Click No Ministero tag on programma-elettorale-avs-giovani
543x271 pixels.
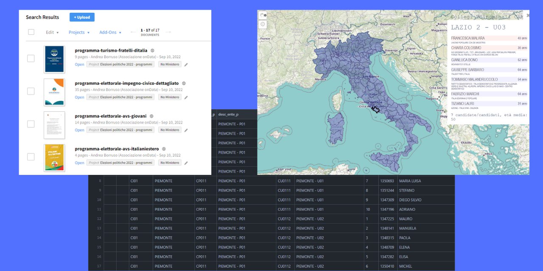tap(170, 130)
